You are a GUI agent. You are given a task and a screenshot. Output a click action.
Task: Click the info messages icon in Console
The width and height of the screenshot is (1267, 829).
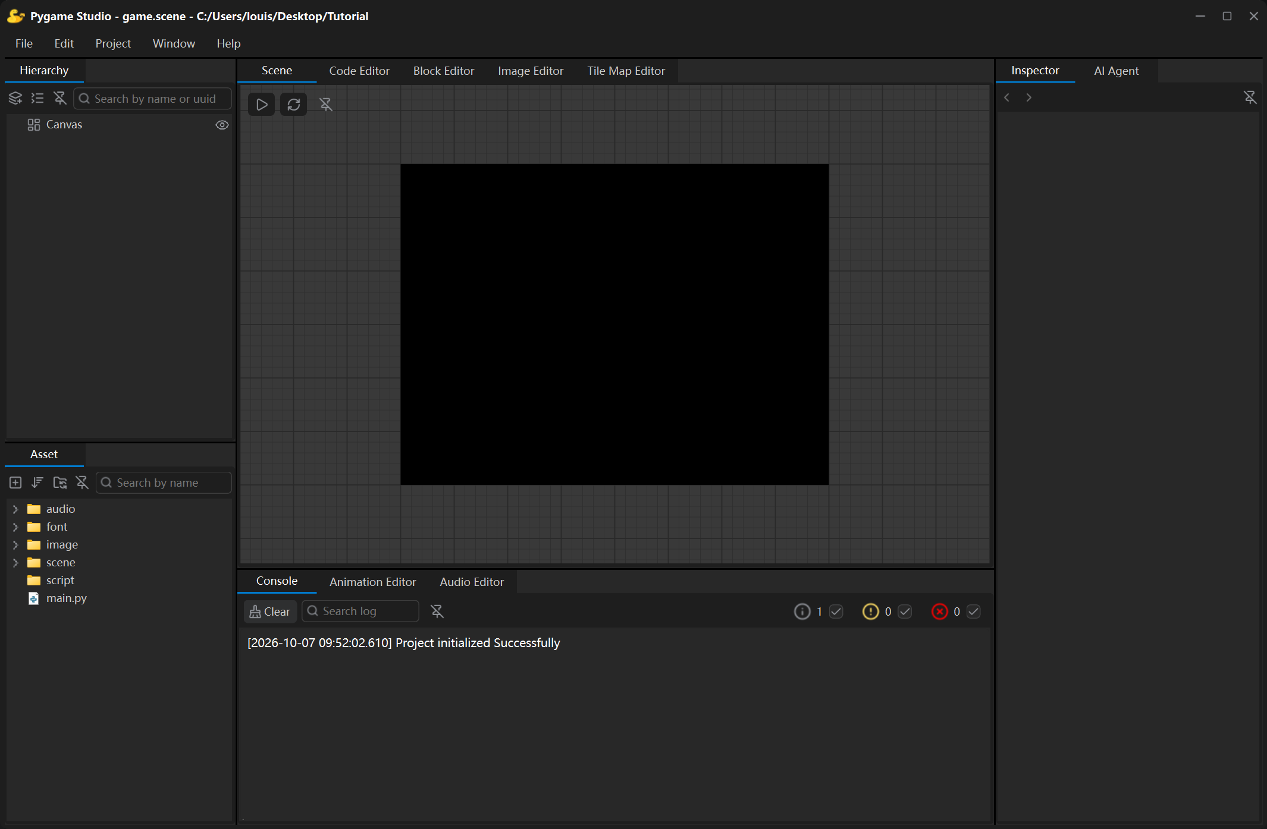[802, 611]
